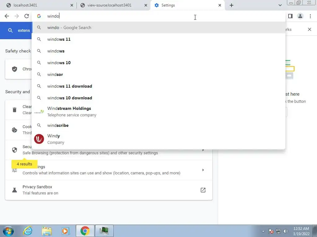Select 'windo - Google Search' suggestion
Image resolution: width=317 pixels, height=237 pixels.
coord(158,27)
